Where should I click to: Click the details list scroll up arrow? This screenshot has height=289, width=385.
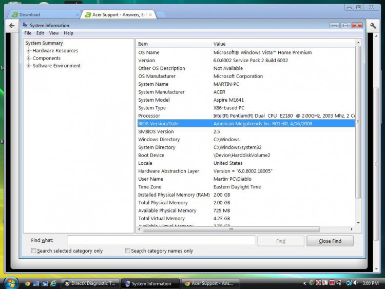tap(358, 43)
